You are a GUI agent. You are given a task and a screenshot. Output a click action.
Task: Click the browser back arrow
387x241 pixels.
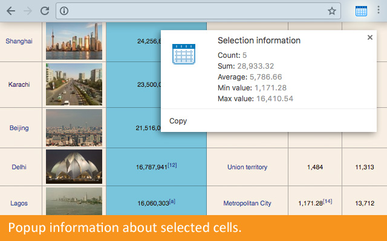10,11
